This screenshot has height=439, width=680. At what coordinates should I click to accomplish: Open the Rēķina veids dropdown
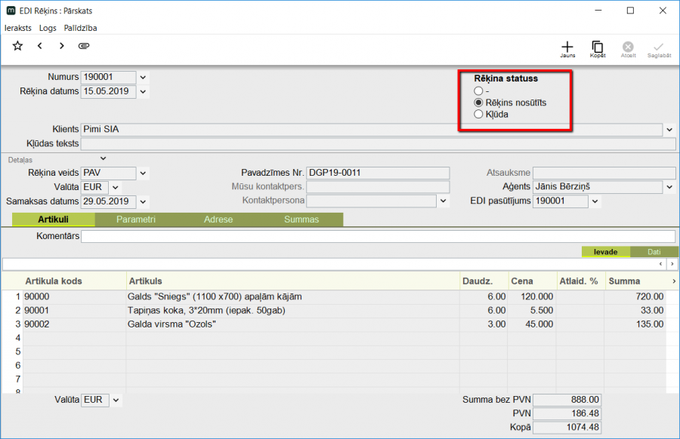144,173
